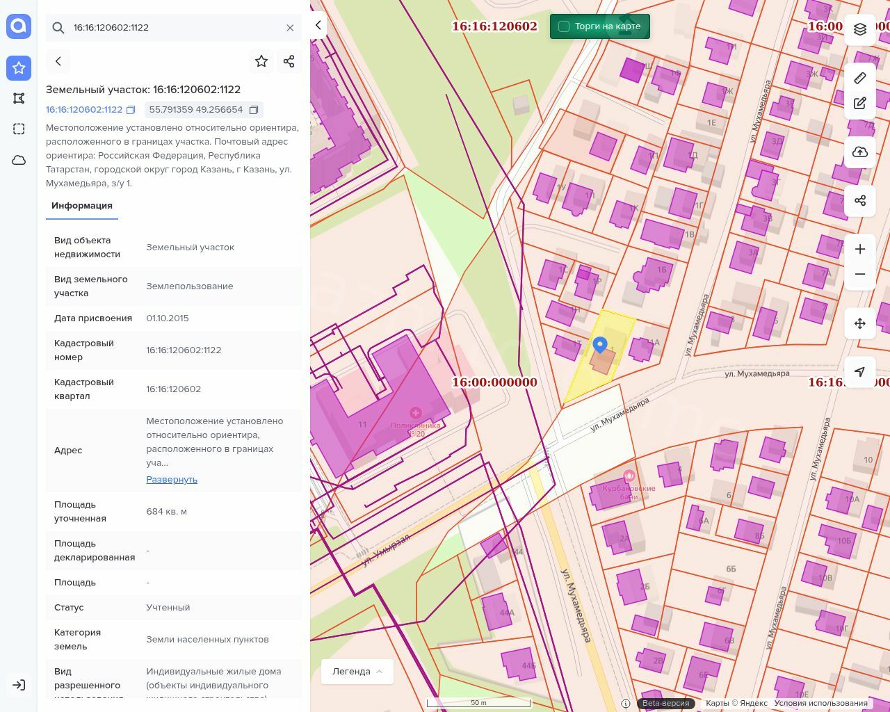
Task: Expand the address with Развернуть
Action: tap(172, 479)
